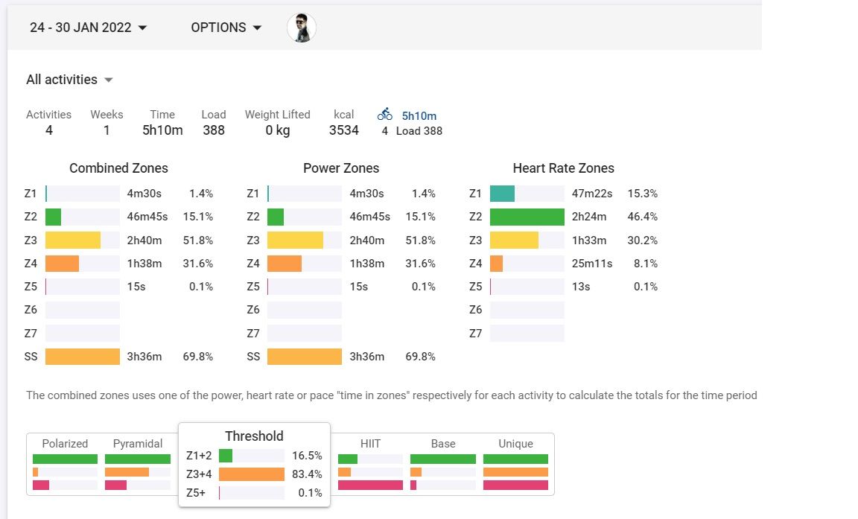
Task: Click the Heart Rate Zones Z1 teal bar
Action: pyautogui.click(x=502, y=194)
